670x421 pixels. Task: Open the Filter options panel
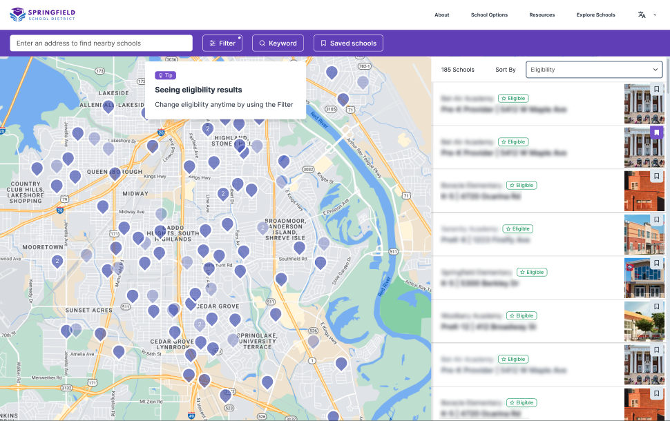[x=222, y=43]
